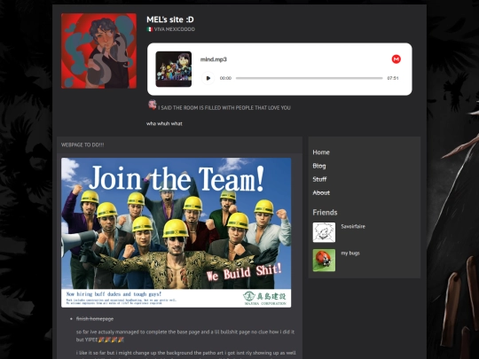Click the crossed-out finish homepage item

(95, 319)
